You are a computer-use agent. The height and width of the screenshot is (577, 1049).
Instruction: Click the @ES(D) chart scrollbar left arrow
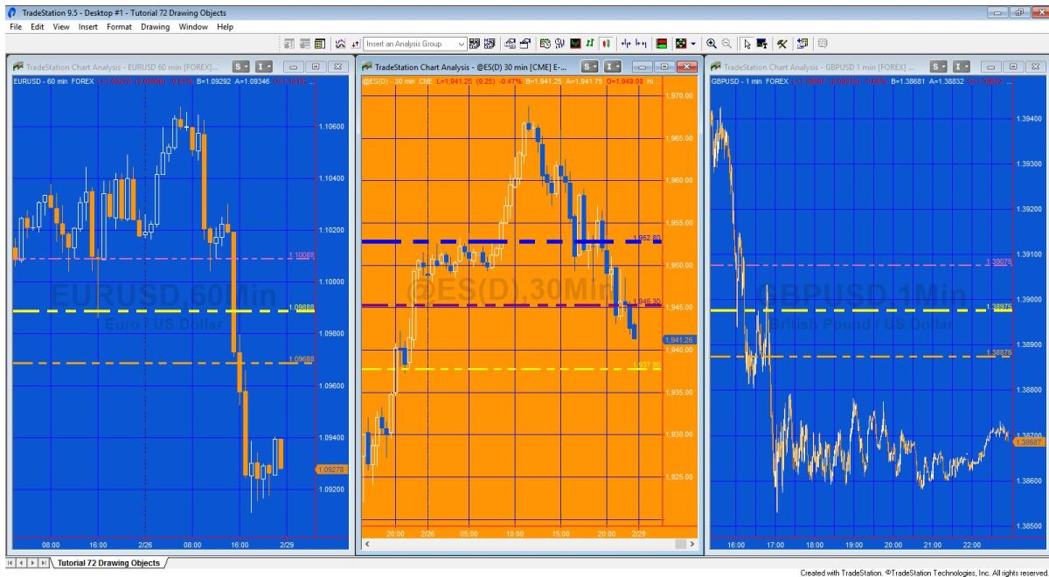366,544
